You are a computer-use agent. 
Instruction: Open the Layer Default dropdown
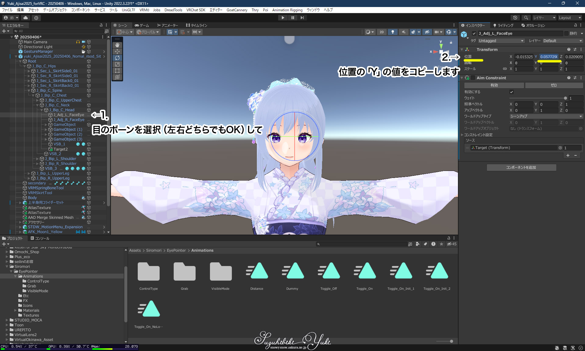[x=562, y=41]
